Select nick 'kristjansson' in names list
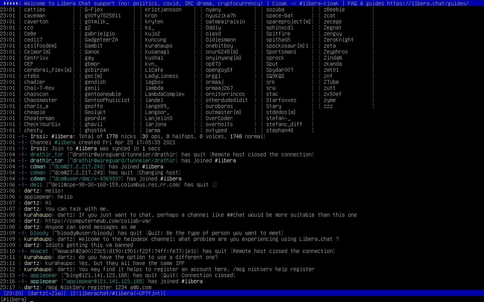Screen dimensions: 484x302 [x=163, y=9]
